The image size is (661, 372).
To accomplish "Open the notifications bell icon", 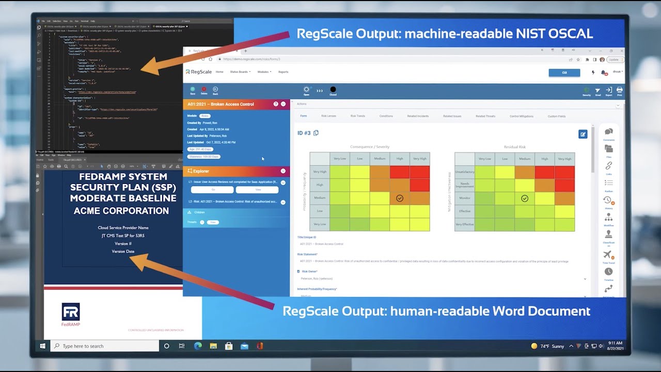I will 603,73.
